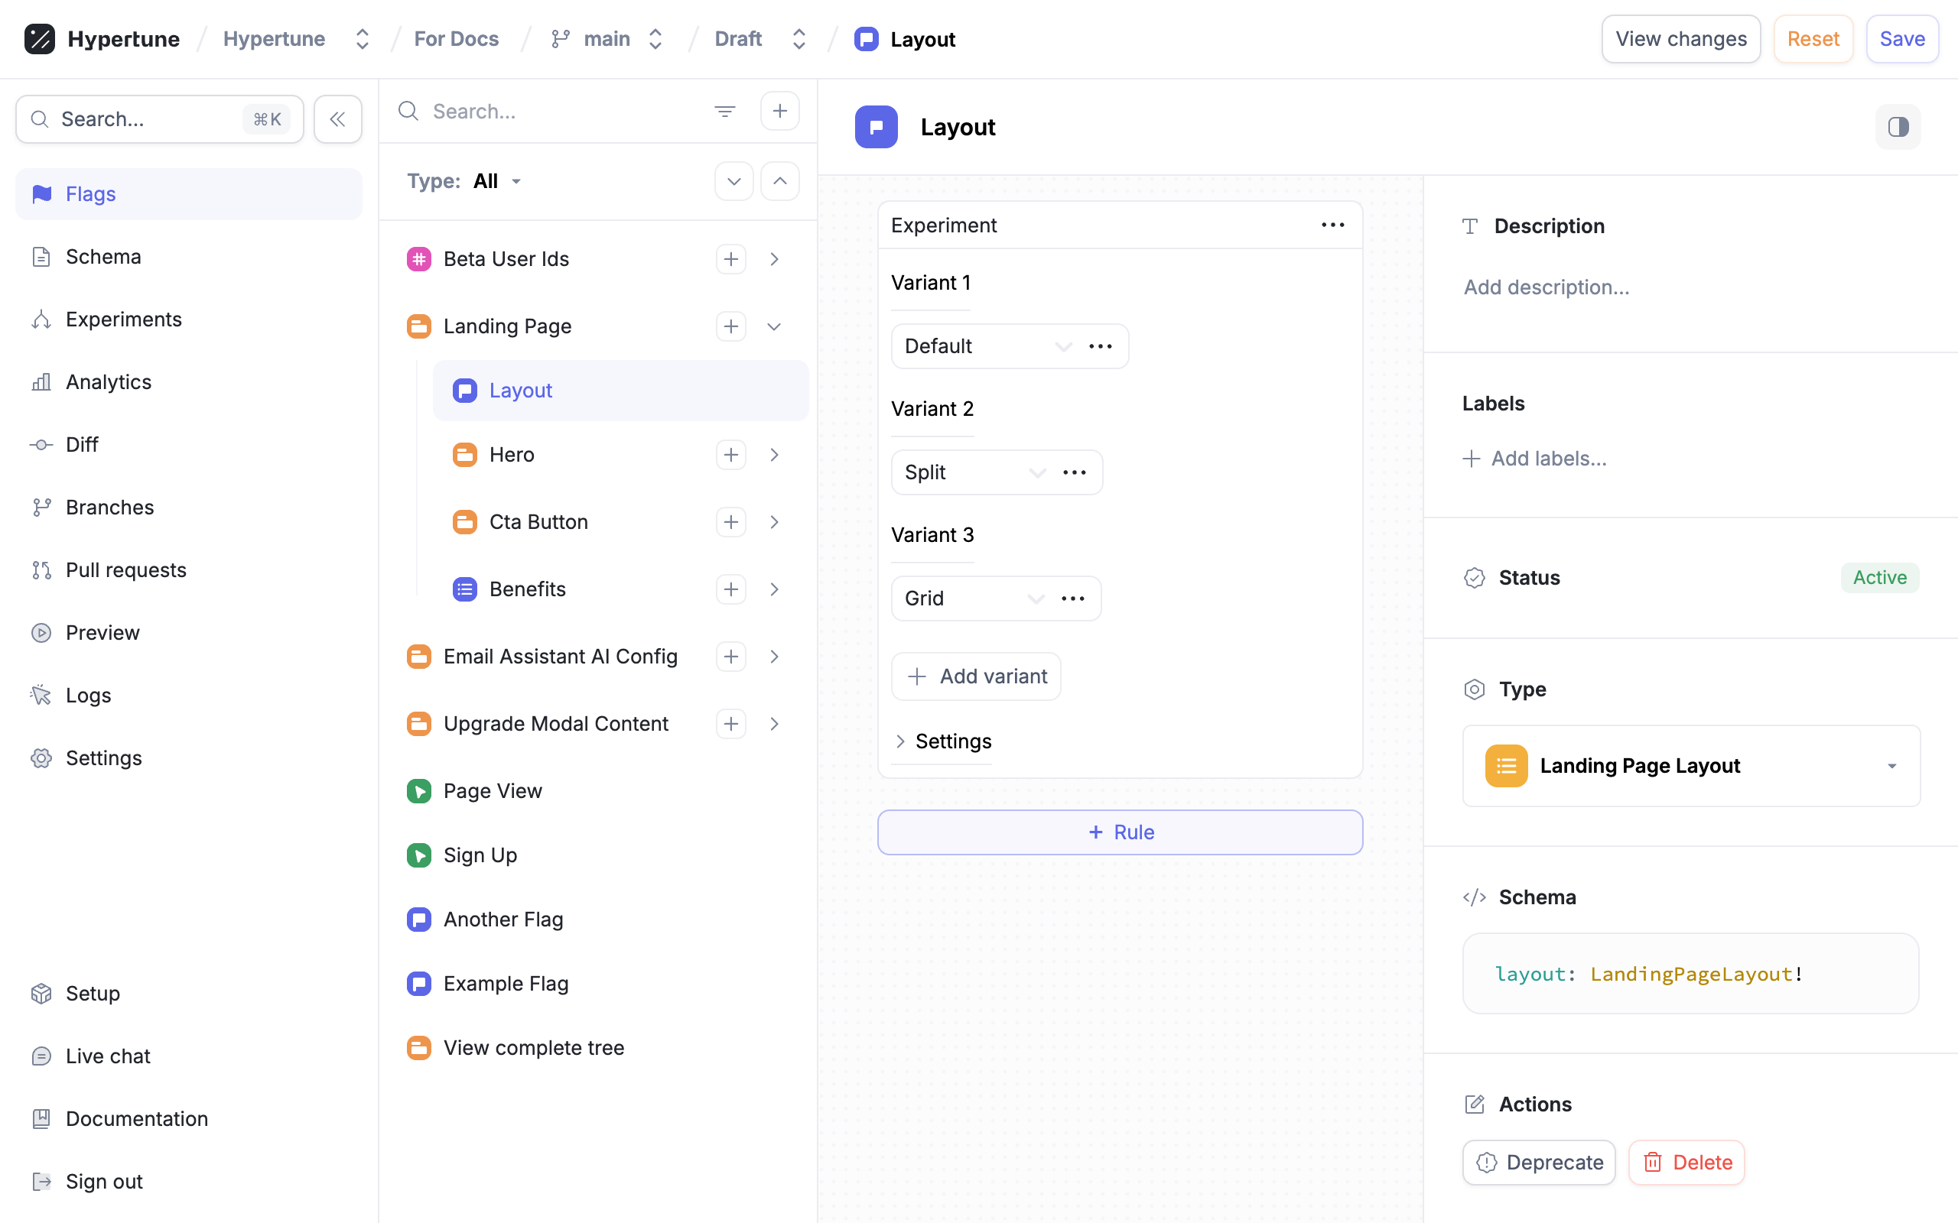
Task: Collapse all flags with up-chevron button
Action: 779,181
